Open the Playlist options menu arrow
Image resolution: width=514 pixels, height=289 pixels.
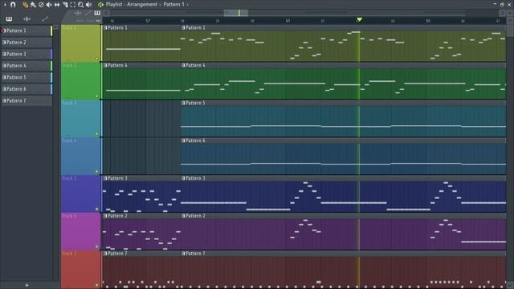tap(5, 5)
